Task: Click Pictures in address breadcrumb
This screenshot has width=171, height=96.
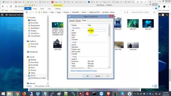Action: [66, 12]
